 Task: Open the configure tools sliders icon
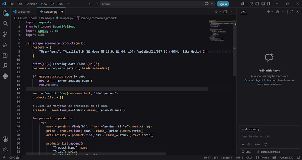[x=265, y=144]
